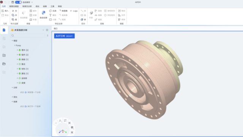Choose the 面 face split tool
This screenshot has height=137, width=243.
84,15
